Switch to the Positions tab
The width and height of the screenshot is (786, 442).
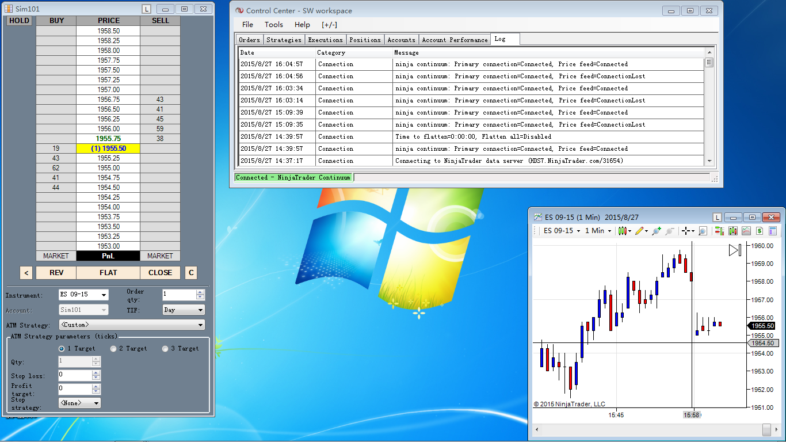(x=365, y=40)
